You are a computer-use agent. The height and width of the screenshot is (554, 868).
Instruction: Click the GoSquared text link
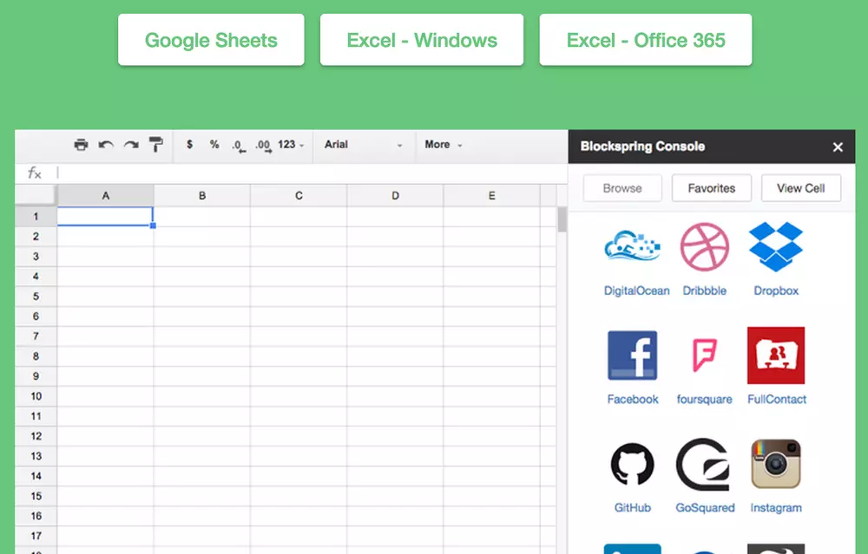pyautogui.click(x=705, y=507)
